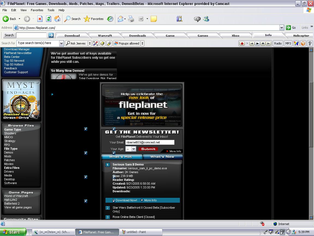
Task: Click the red Record button
Action: 242,43
